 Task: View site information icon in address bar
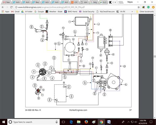pos(16,7)
